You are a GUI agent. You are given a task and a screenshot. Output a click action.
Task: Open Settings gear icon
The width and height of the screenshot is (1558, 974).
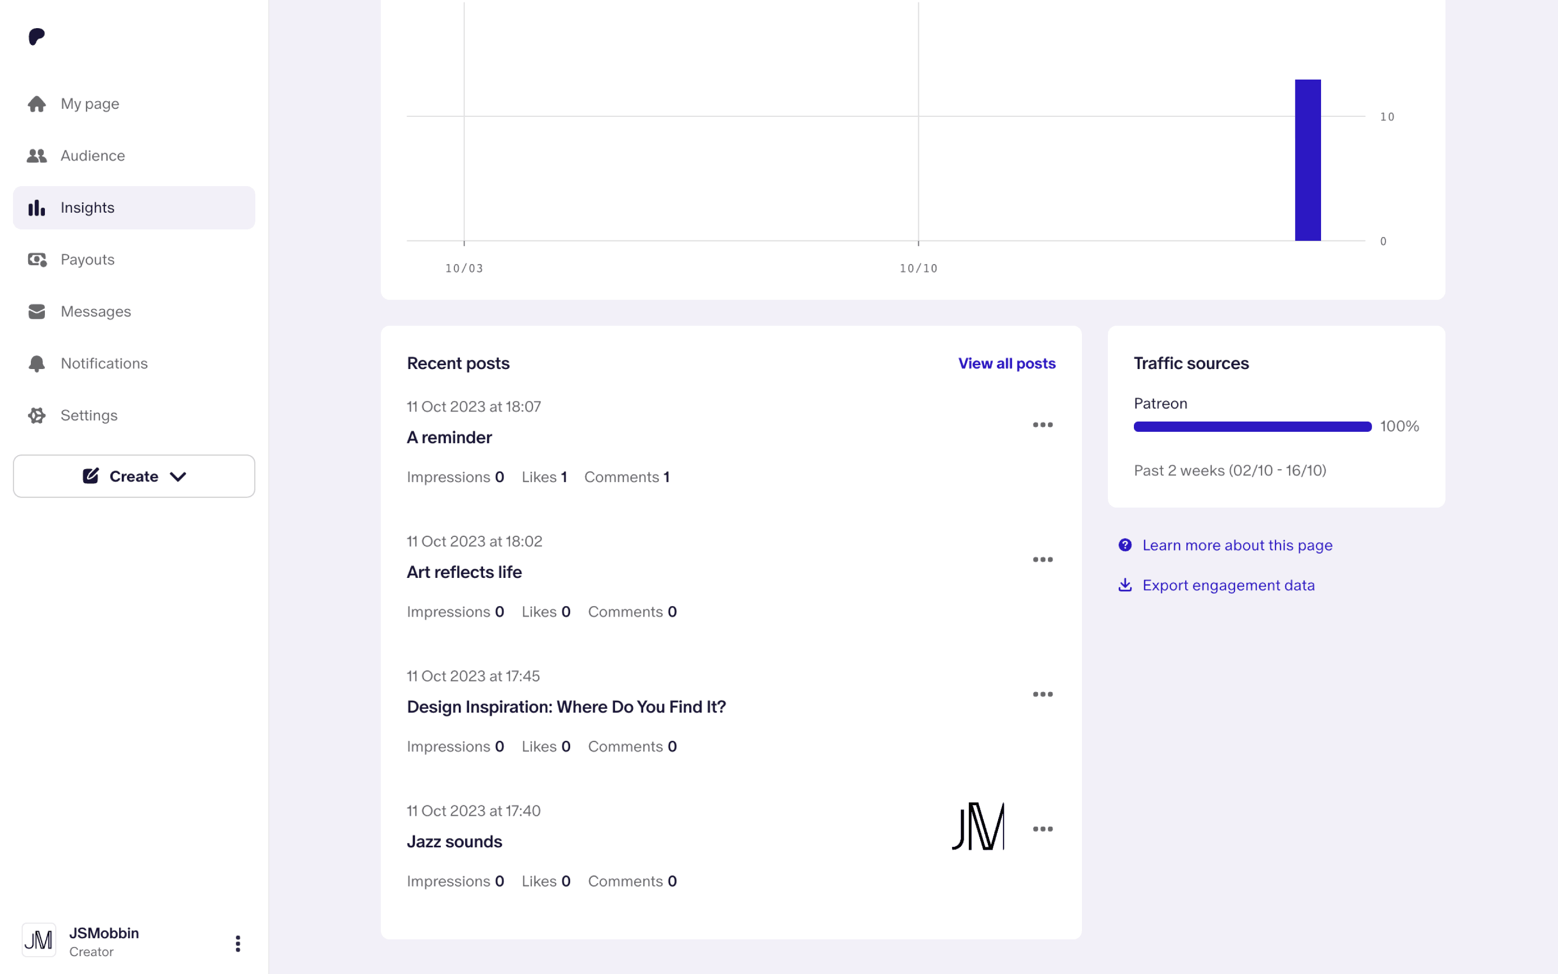pos(37,416)
